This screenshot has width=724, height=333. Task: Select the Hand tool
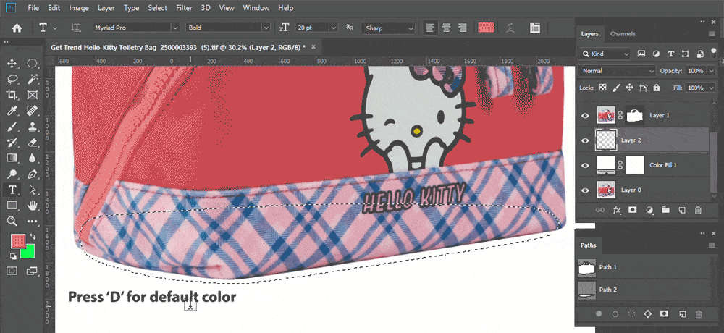(x=33, y=205)
